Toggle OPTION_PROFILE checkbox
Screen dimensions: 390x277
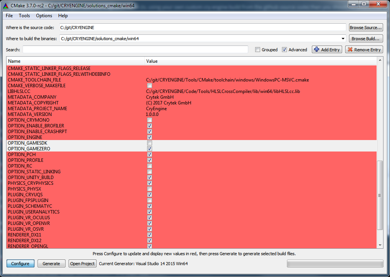coord(149,160)
